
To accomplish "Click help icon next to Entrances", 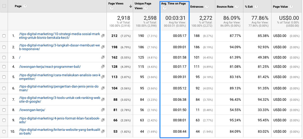I will (x=207, y=7).
